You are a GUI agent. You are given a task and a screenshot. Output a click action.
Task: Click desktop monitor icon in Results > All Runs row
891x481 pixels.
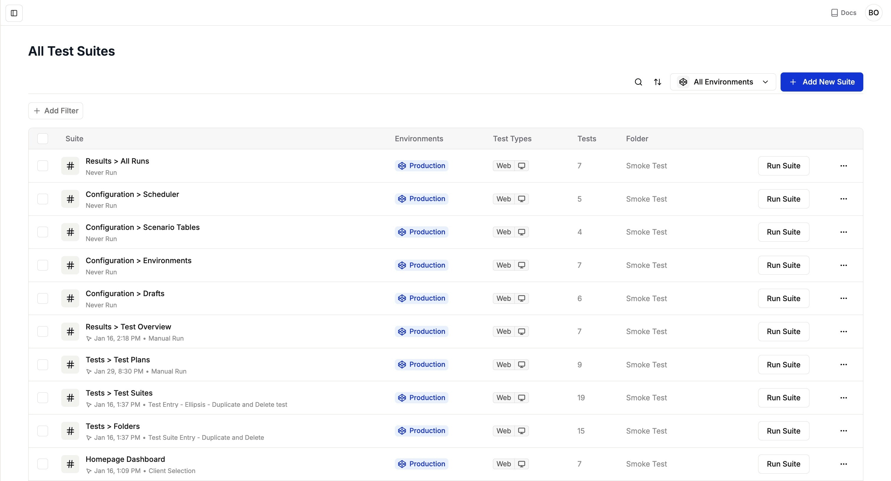pos(521,166)
